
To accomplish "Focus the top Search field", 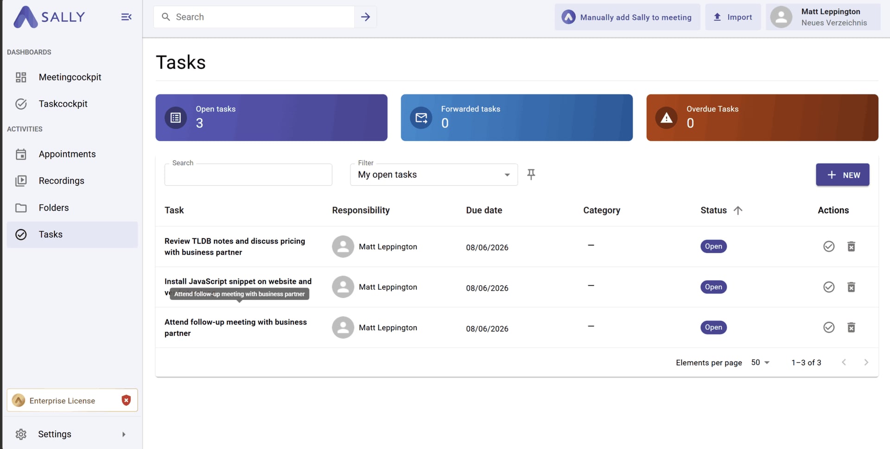I will [x=254, y=17].
